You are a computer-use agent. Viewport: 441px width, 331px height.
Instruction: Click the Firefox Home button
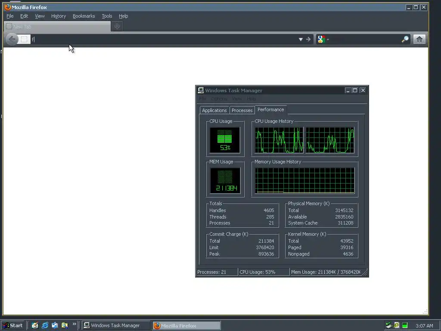click(419, 39)
